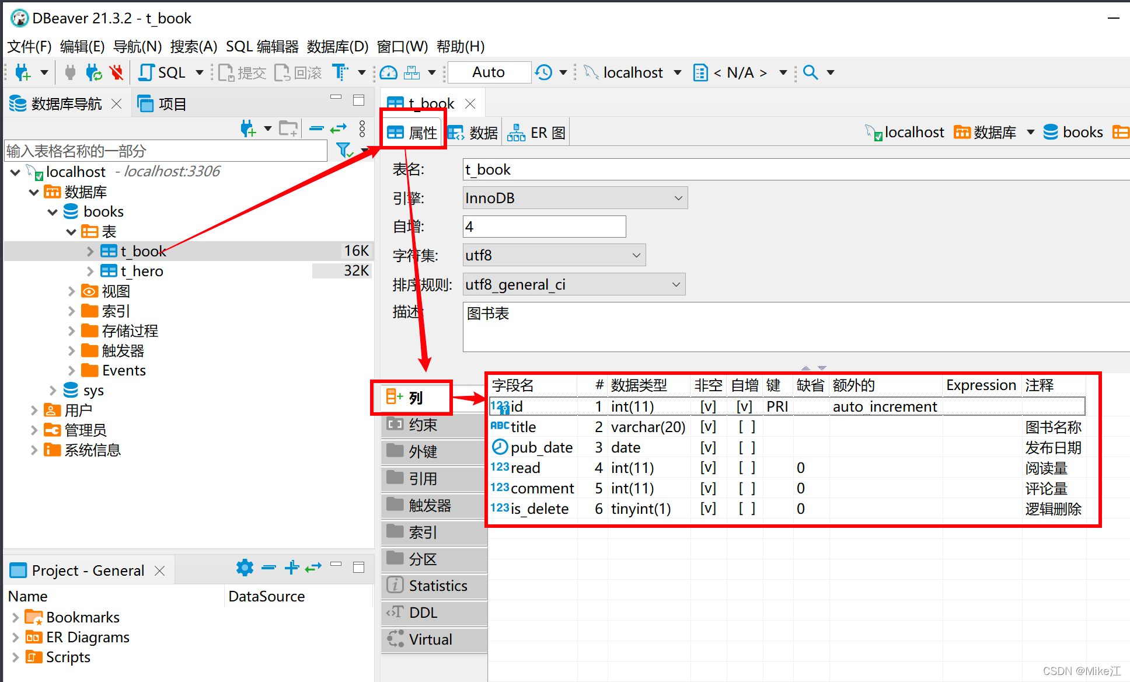Expand the Bookmarks project folder
Viewport: 1130px width, 682px height.
coord(16,617)
